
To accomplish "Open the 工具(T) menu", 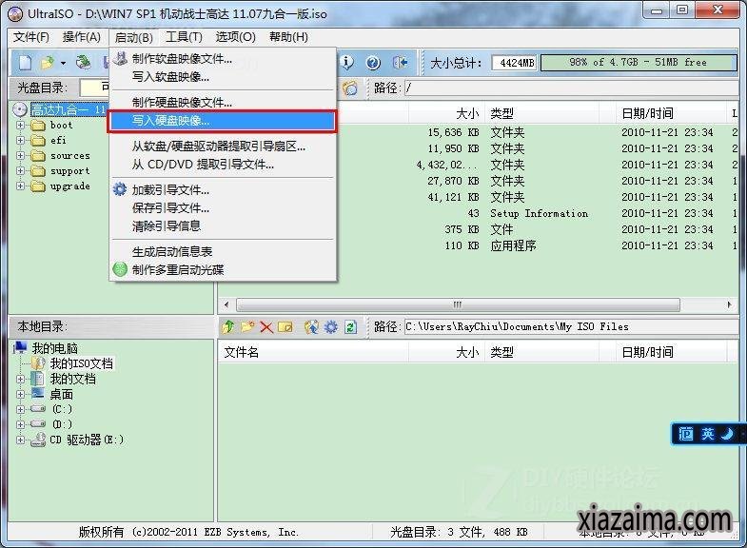I will [x=184, y=37].
